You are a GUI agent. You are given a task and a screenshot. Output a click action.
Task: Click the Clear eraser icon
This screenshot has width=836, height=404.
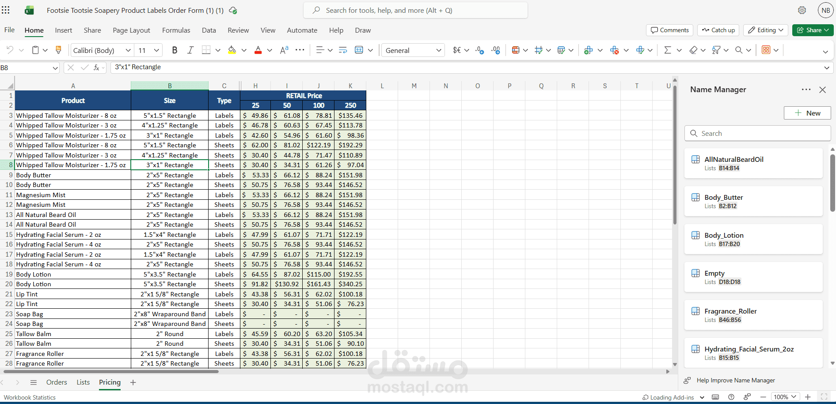(x=693, y=50)
